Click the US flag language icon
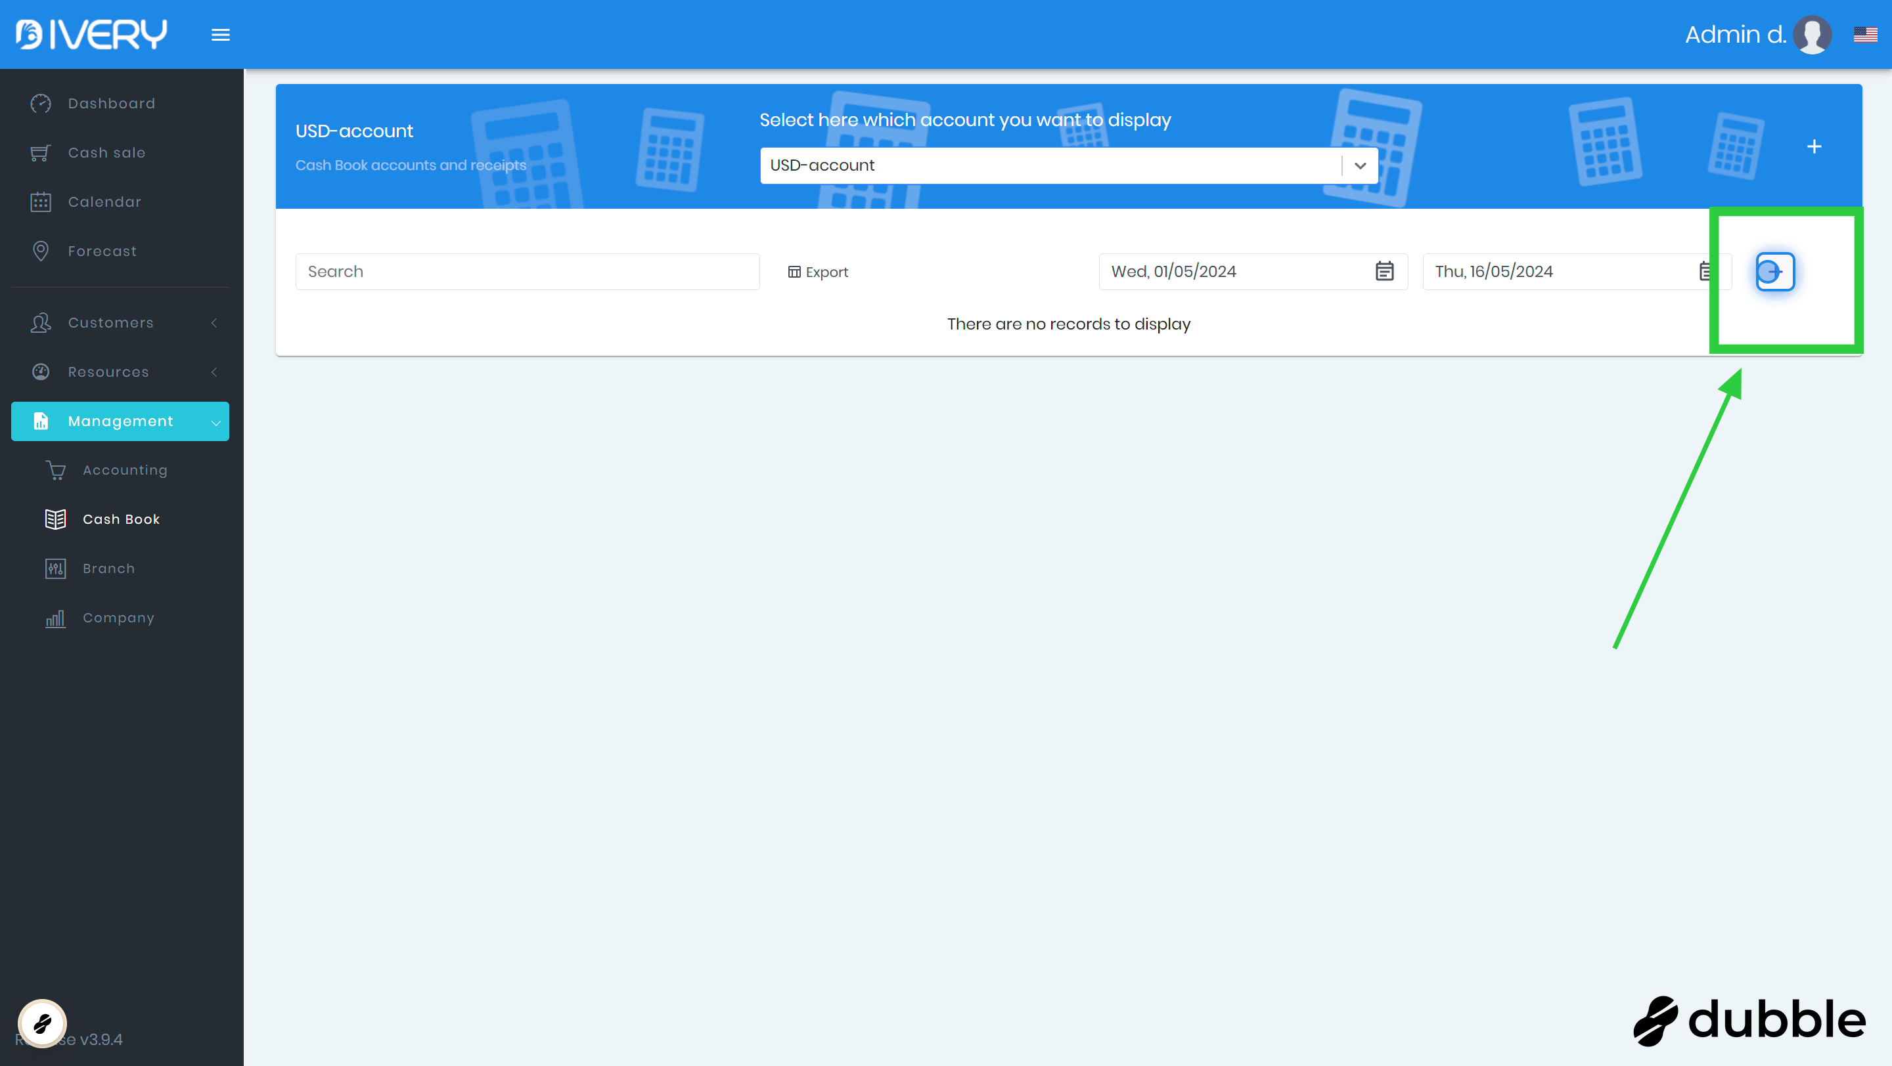The width and height of the screenshot is (1892, 1066). point(1865,35)
